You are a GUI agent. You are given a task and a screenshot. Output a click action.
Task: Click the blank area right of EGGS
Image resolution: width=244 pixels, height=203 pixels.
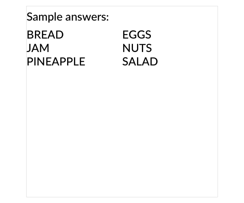tap(184, 35)
